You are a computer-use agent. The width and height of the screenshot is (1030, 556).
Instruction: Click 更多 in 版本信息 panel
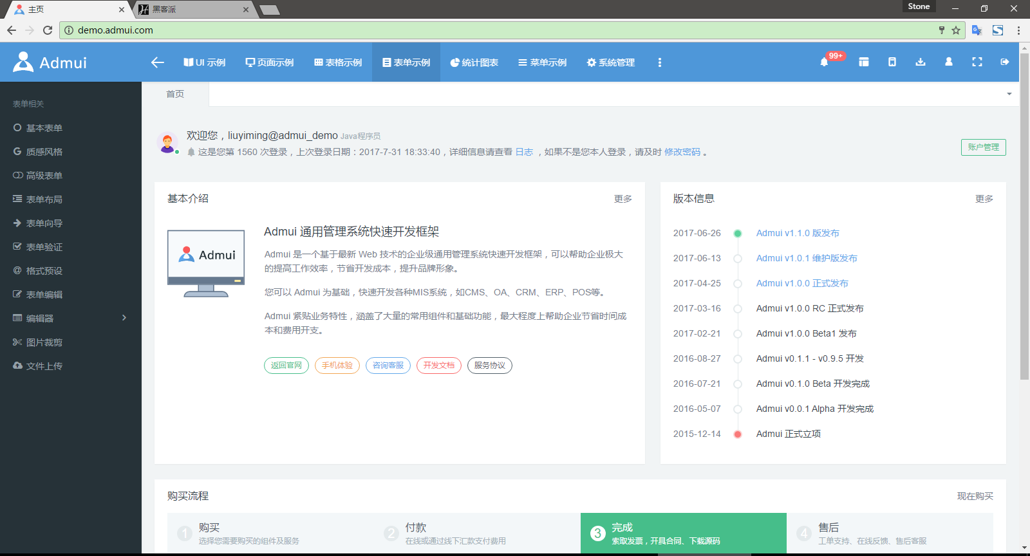tap(984, 199)
